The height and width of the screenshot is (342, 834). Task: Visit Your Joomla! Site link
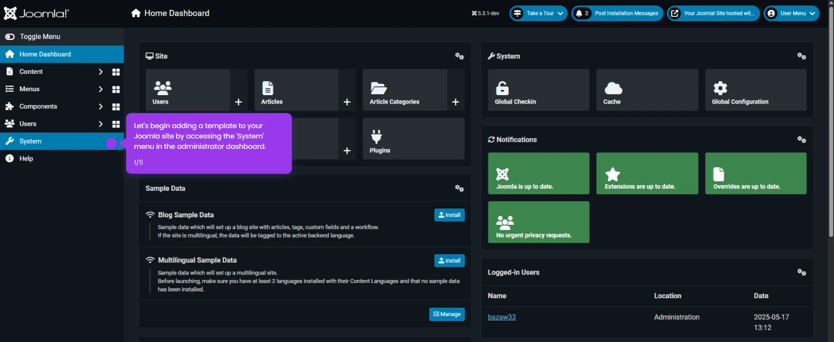click(713, 13)
